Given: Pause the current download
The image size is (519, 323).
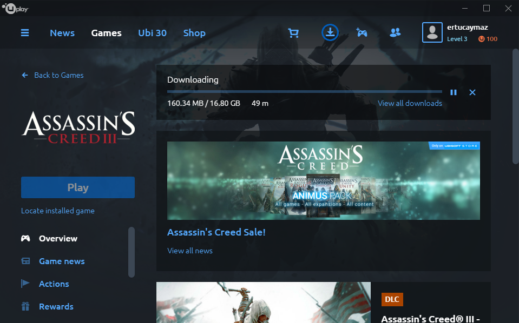Looking at the screenshot, I should (454, 92).
